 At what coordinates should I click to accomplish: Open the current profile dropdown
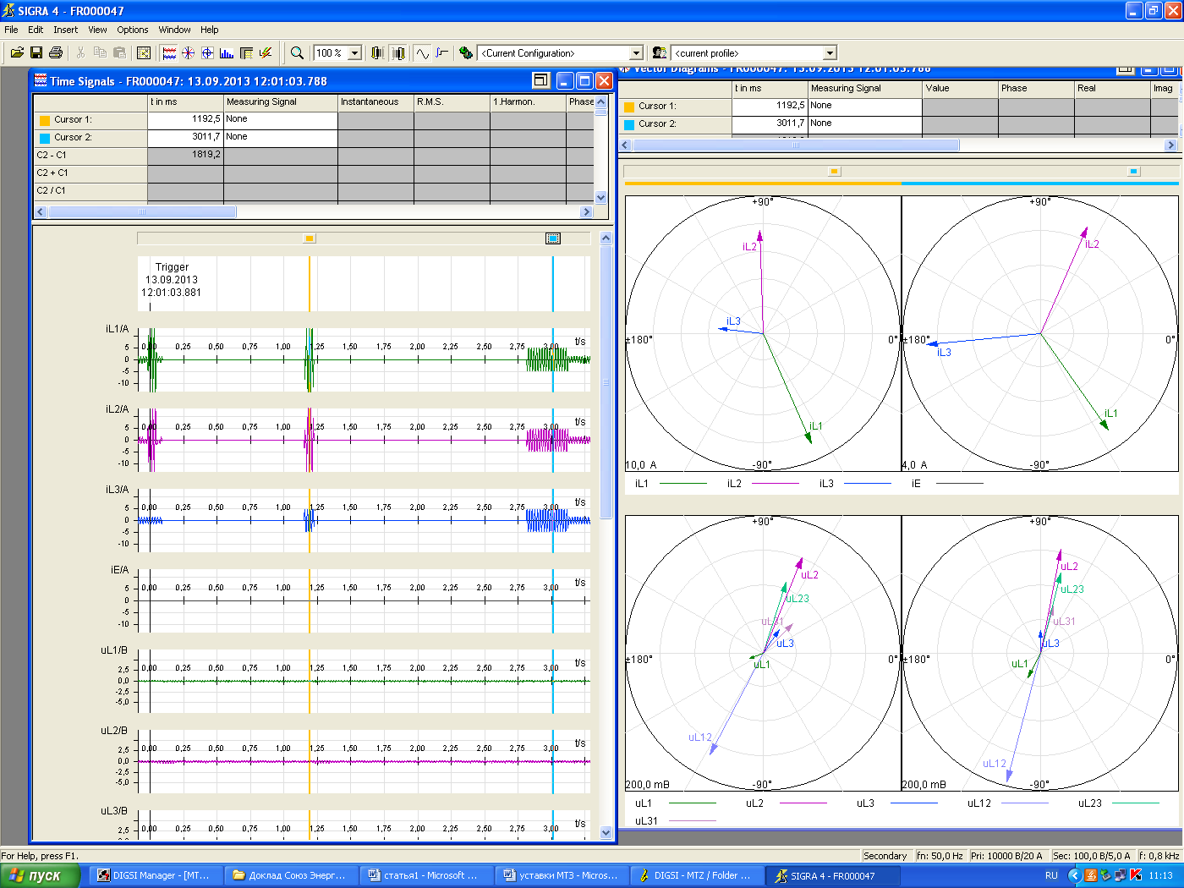click(830, 53)
